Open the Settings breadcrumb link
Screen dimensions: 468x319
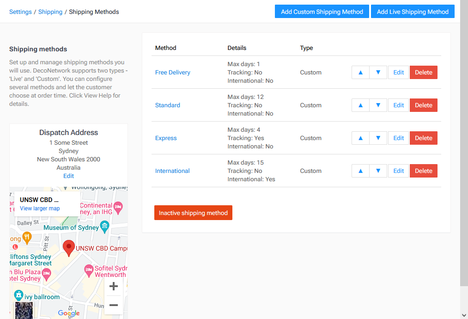point(20,12)
